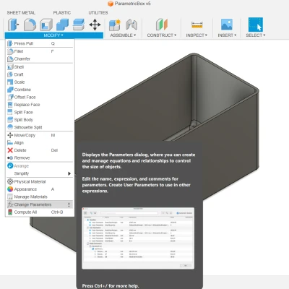The height and width of the screenshot is (289, 289).
Task: Click the ParametricBox v5 document title
Action: tap(132, 4)
